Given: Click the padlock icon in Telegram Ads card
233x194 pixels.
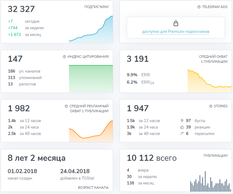Looking at the screenshot, I should [x=176, y=23].
